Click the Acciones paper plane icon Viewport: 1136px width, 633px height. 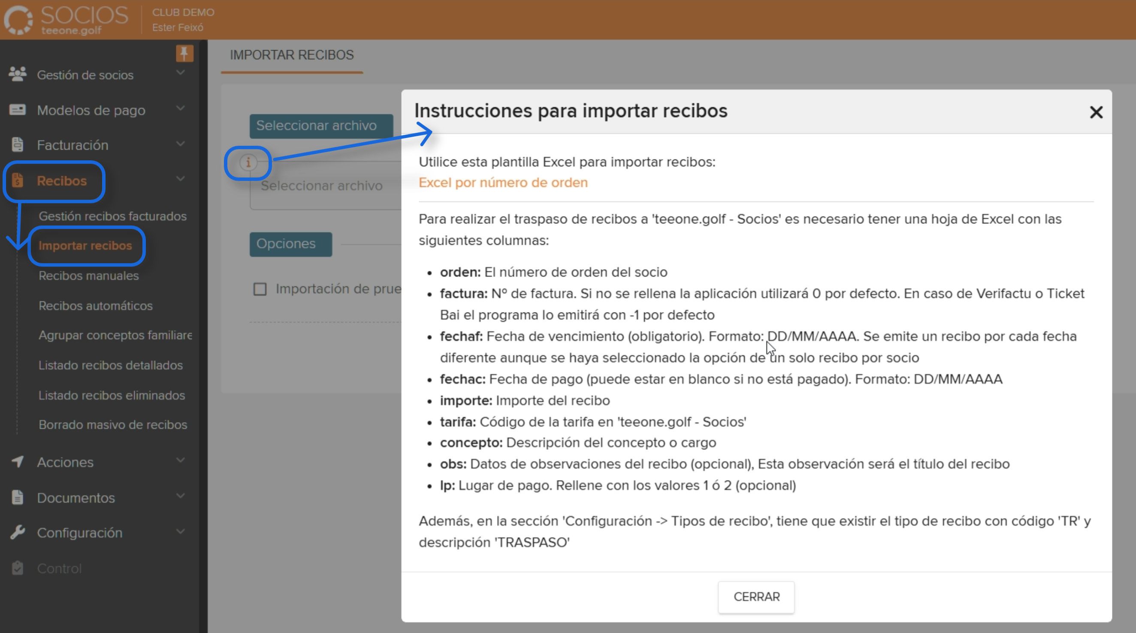point(18,462)
